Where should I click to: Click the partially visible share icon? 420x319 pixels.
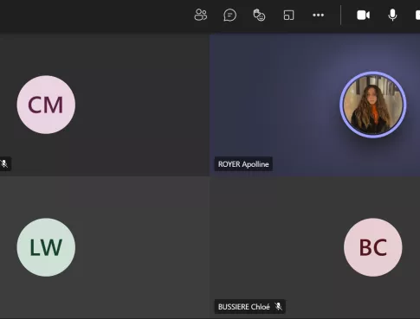(x=417, y=15)
